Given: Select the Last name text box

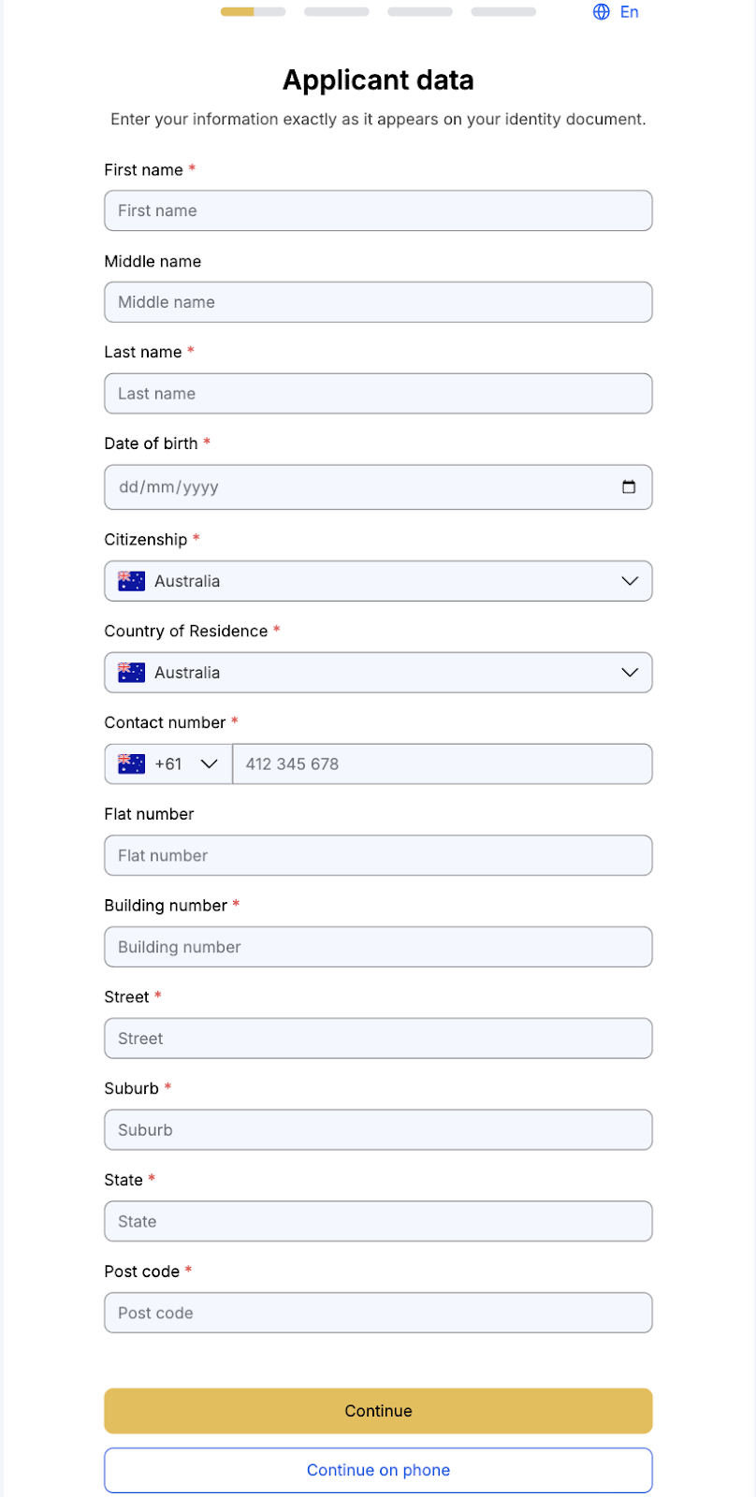Looking at the screenshot, I should point(378,394).
